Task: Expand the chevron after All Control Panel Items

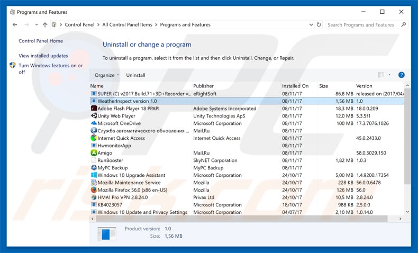Action: tap(156, 25)
